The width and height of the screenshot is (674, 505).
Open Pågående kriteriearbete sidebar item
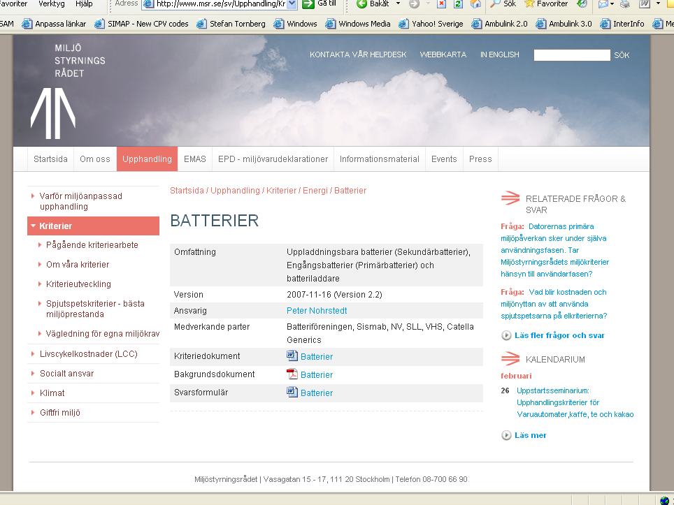92,244
